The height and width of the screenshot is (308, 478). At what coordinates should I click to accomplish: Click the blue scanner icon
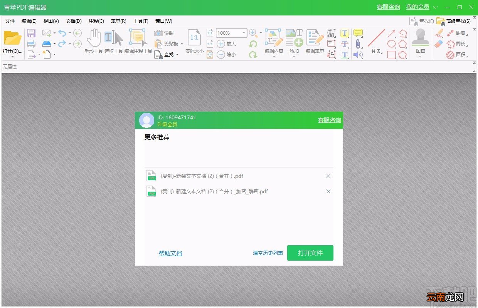coord(46,44)
